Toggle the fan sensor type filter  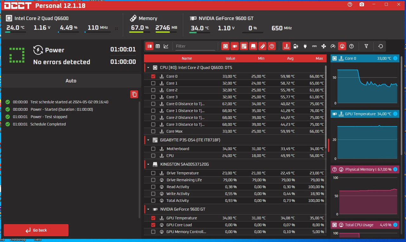coord(324,46)
